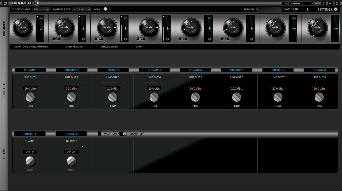342x191 pixels.
Task: Click the stereo link icon on preamp 1
Action: tap(41, 18)
